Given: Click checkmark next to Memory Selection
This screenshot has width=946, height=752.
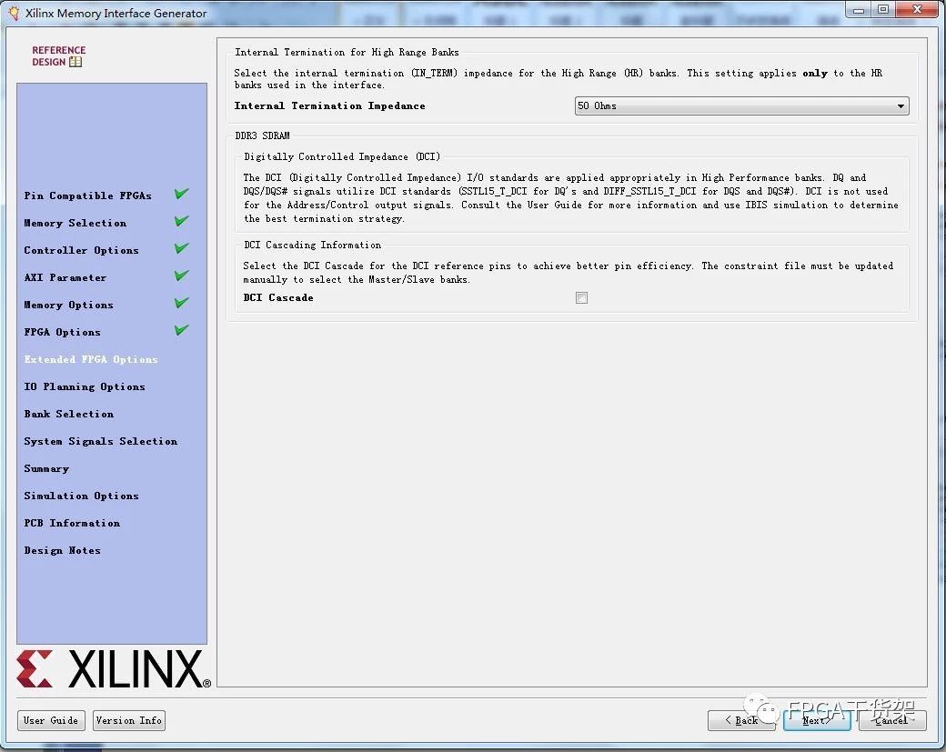Looking at the screenshot, I should (182, 221).
